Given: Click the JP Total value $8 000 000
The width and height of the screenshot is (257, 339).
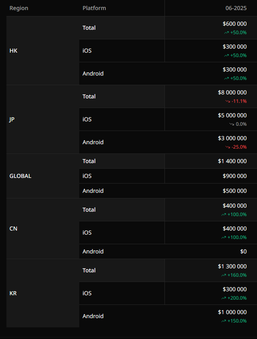Looking at the screenshot, I should (x=232, y=92).
